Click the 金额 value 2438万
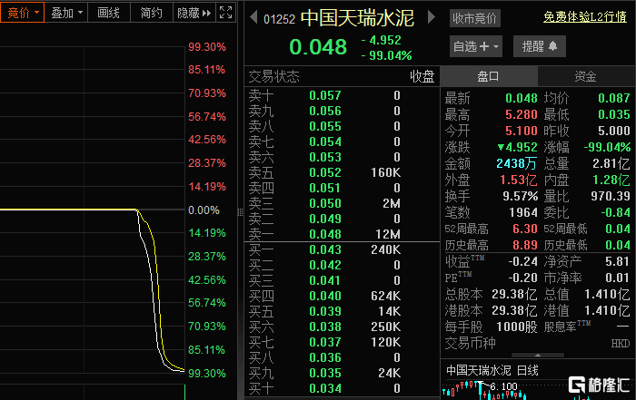636x400 pixels. pos(516,163)
